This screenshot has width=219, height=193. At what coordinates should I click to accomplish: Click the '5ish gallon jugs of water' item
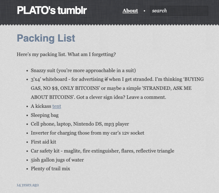click(x=57, y=160)
